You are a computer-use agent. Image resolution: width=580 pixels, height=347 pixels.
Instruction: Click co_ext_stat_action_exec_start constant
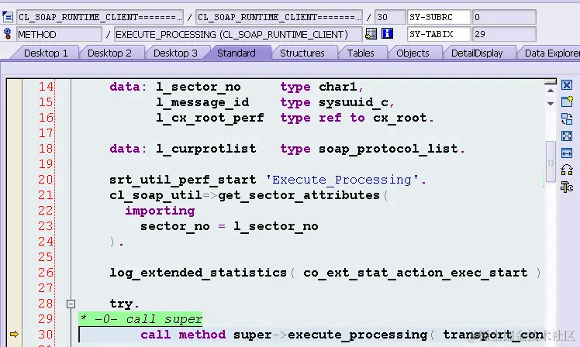pyautogui.click(x=416, y=273)
